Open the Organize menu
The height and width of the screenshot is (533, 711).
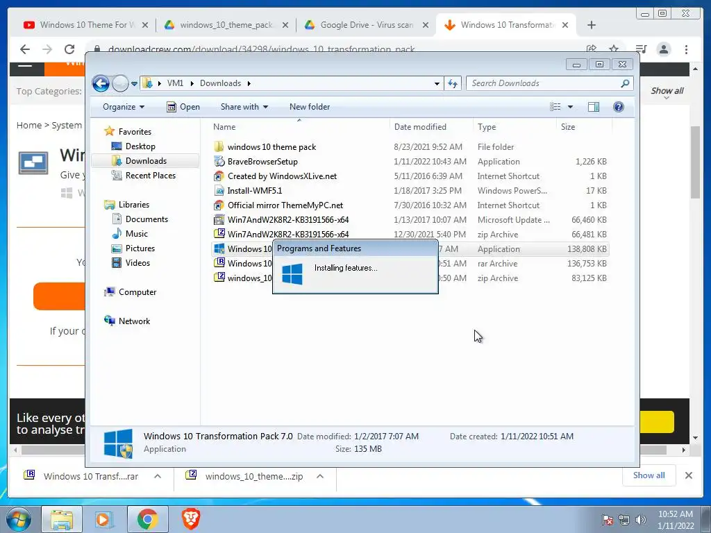point(124,107)
